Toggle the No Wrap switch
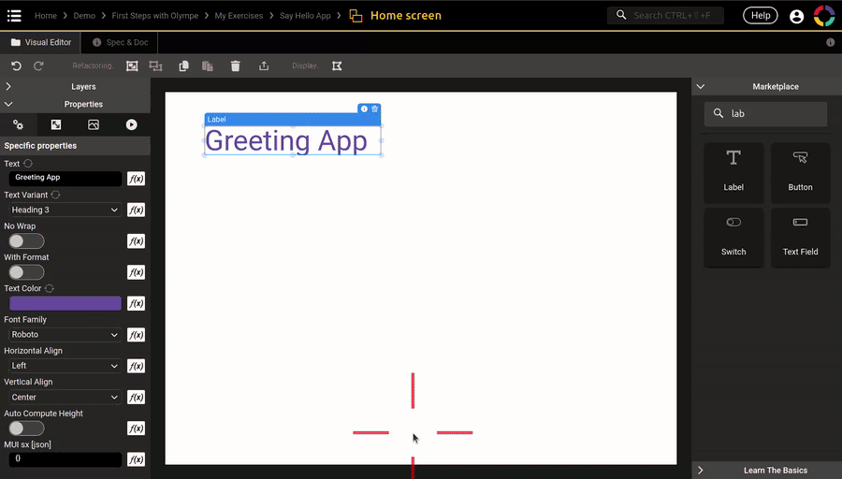The image size is (842, 479). click(x=26, y=241)
